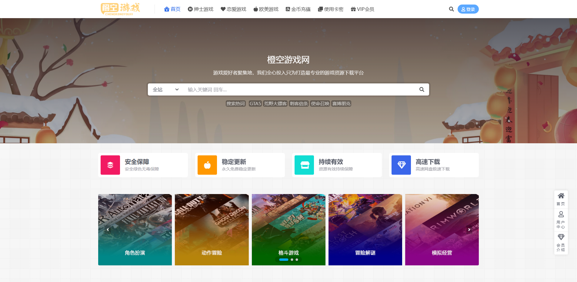The height and width of the screenshot is (282, 577).
Task: Open the VIP会员 menu item
Action: (x=362, y=9)
